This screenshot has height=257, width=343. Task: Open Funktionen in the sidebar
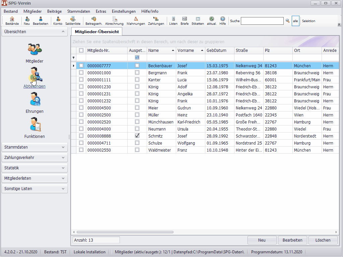tap(35, 128)
